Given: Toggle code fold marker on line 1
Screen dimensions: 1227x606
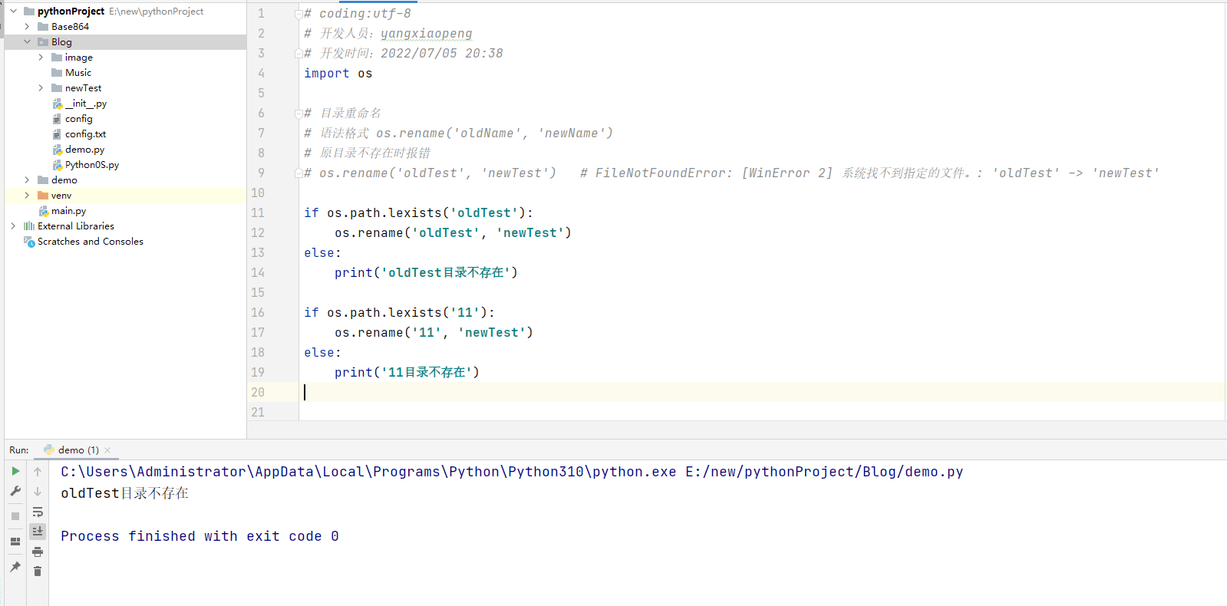Looking at the screenshot, I should (x=299, y=14).
